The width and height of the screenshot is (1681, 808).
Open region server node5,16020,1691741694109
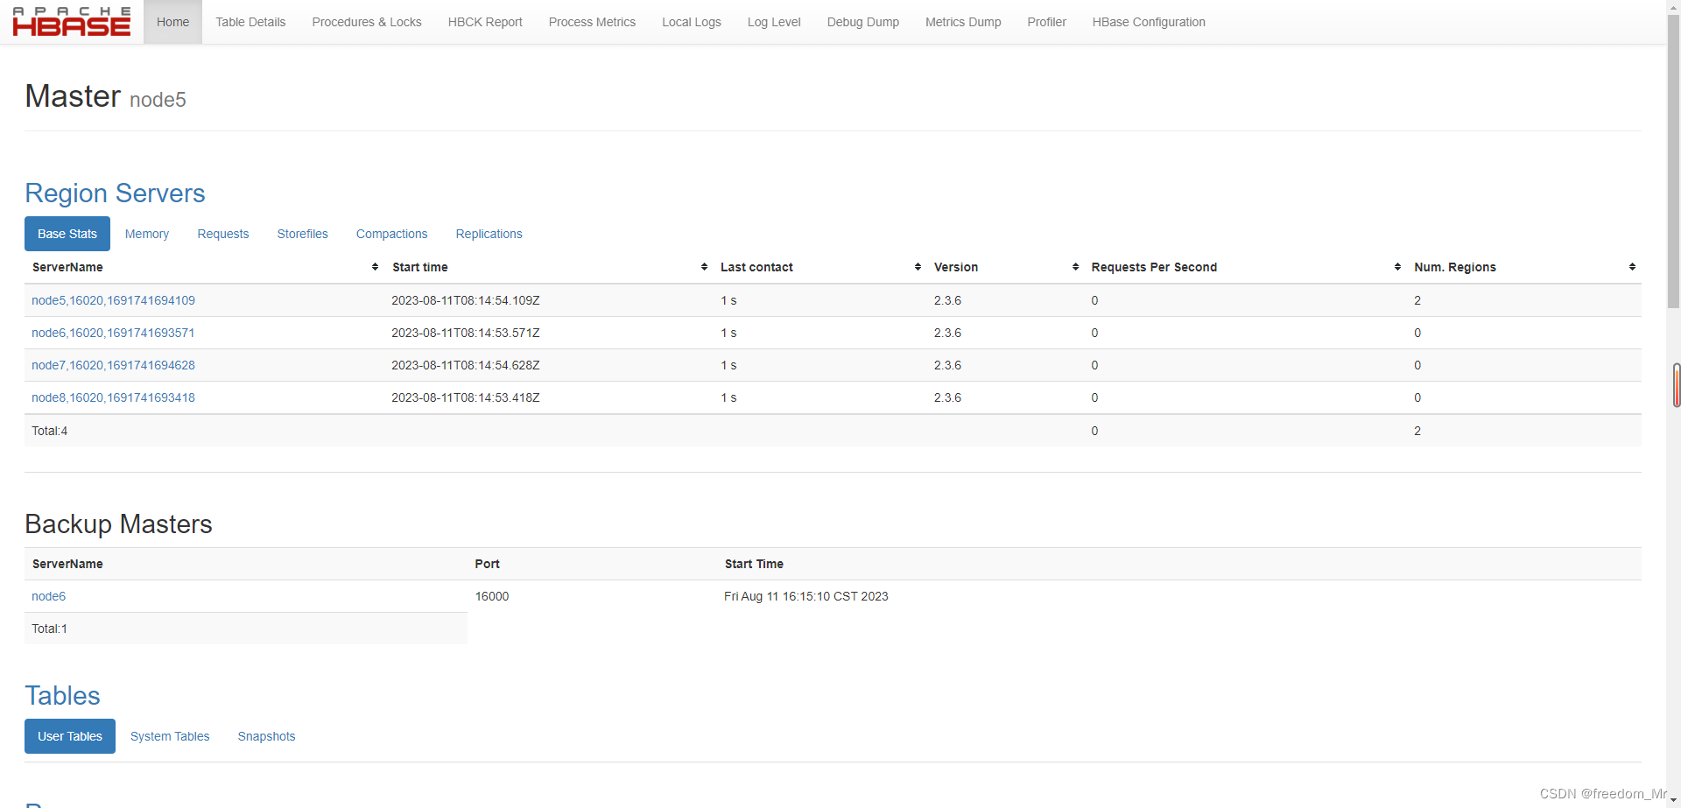pyautogui.click(x=114, y=300)
